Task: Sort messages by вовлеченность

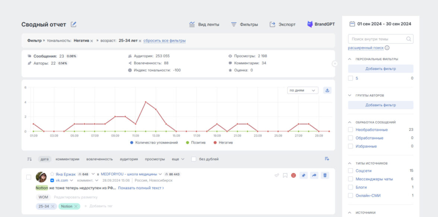Action: tap(99, 159)
